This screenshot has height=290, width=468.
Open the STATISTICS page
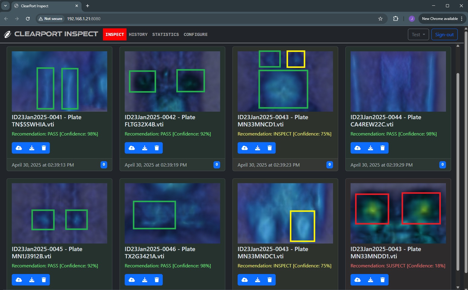pos(165,34)
